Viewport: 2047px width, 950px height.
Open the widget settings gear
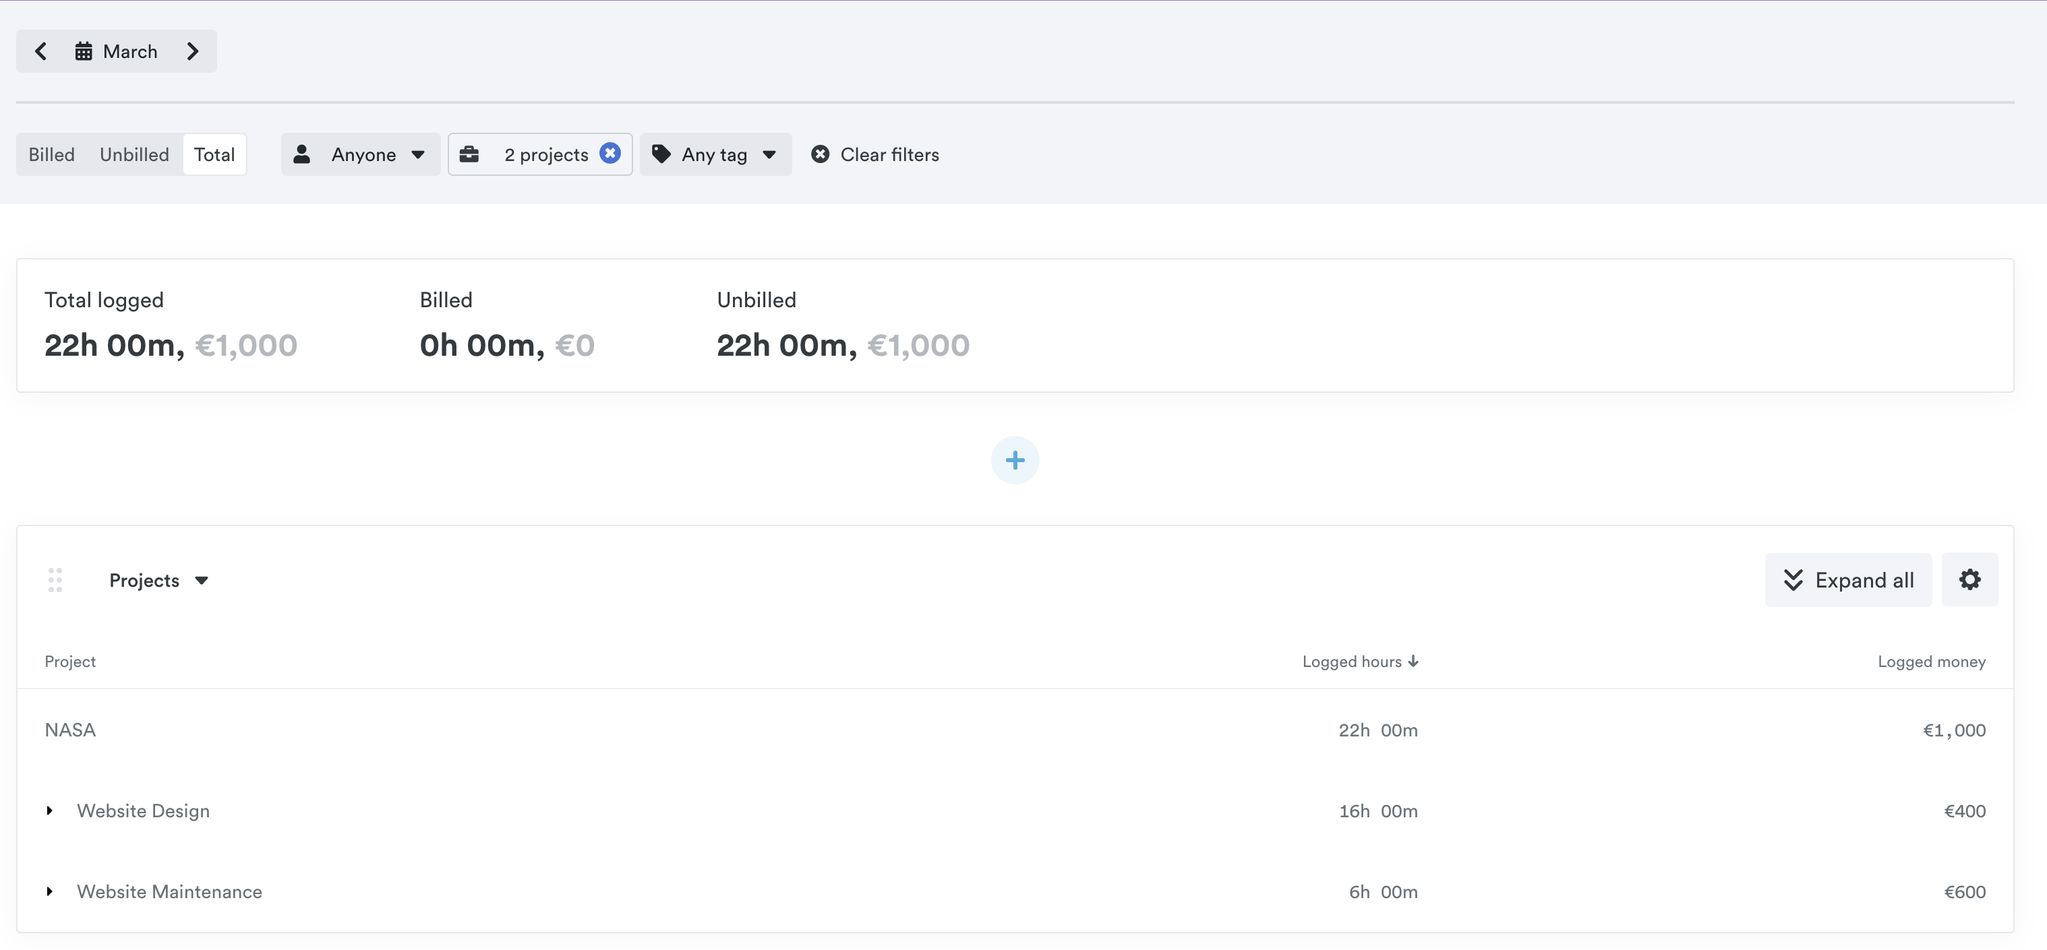pos(1969,580)
